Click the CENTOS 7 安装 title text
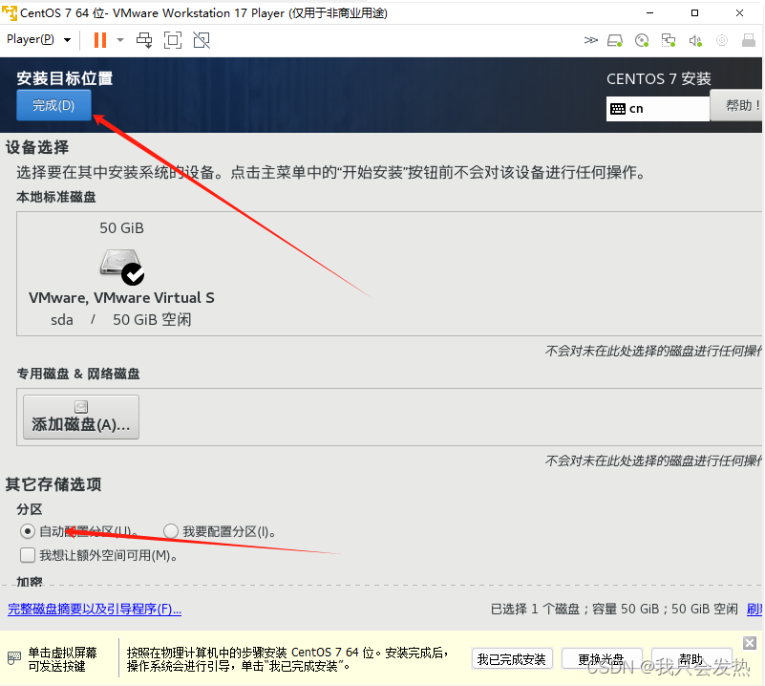This screenshot has width=765, height=686. tap(659, 78)
